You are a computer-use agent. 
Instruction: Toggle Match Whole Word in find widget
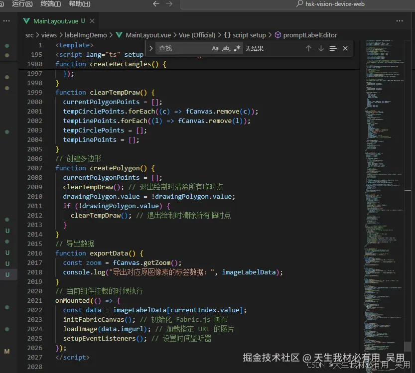[226, 48]
